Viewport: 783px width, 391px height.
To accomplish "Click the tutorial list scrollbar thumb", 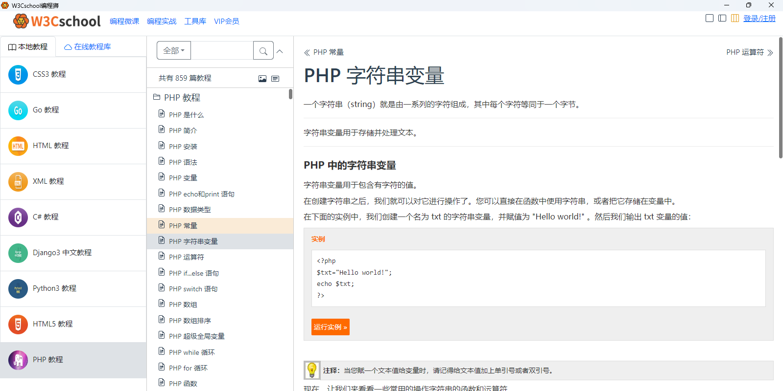I will pyautogui.click(x=290, y=94).
